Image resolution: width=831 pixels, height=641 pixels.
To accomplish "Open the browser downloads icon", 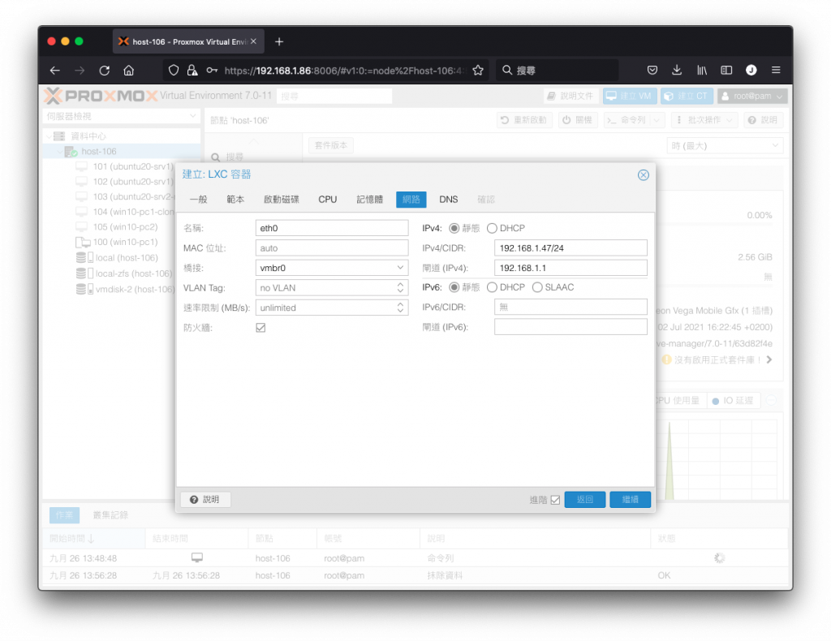I will click(x=677, y=71).
